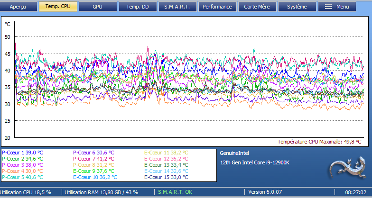372x198 pixels.
Task: Switch to the Système tab
Action: [x=297, y=7]
